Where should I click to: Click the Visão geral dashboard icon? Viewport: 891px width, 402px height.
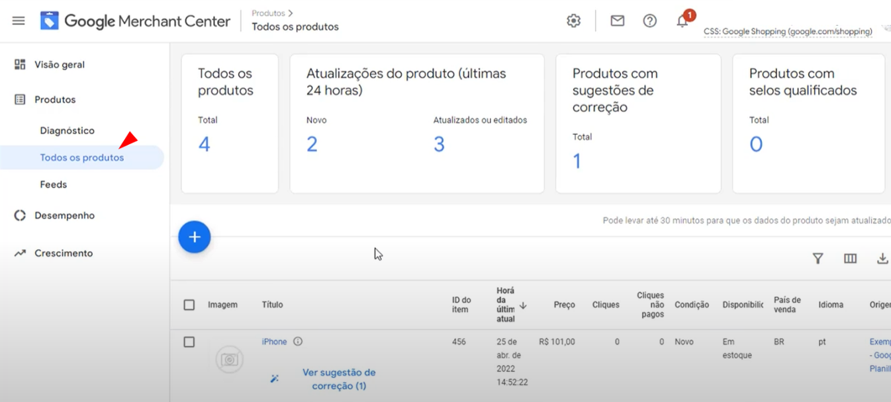tap(20, 64)
